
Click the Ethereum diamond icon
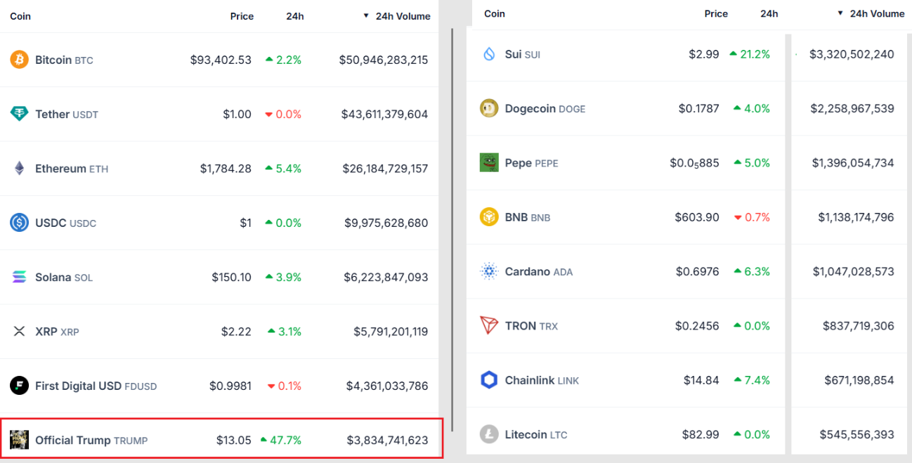click(19, 169)
